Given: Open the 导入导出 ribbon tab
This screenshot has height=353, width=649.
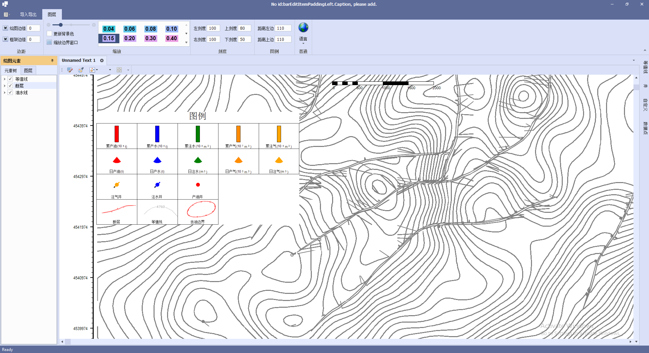Looking at the screenshot, I should point(28,15).
